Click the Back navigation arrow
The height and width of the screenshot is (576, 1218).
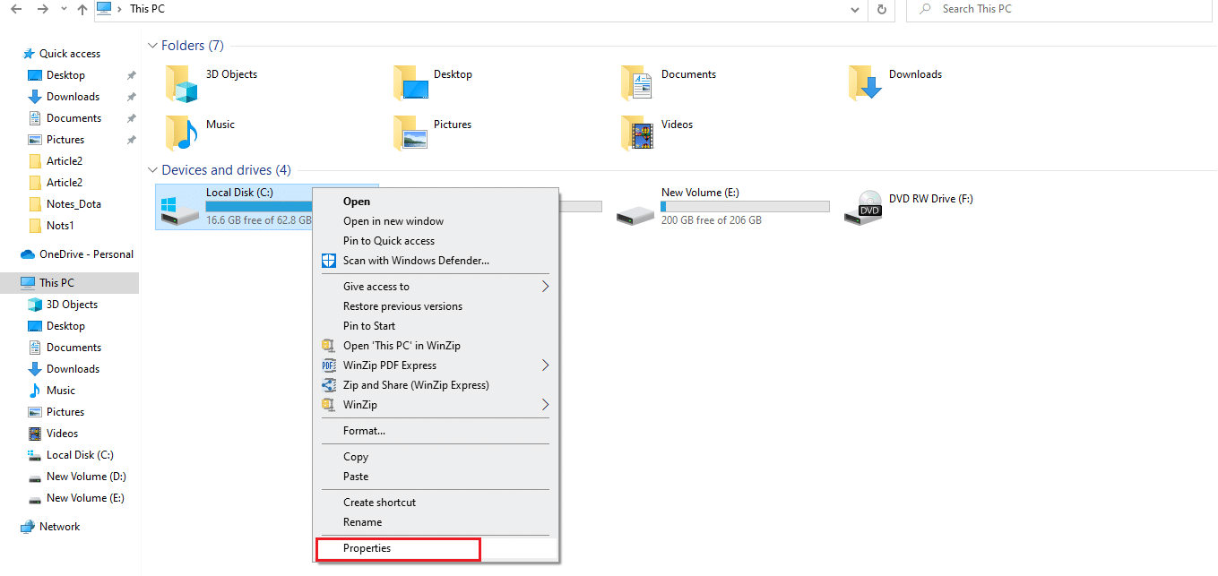(x=15, y=9)
